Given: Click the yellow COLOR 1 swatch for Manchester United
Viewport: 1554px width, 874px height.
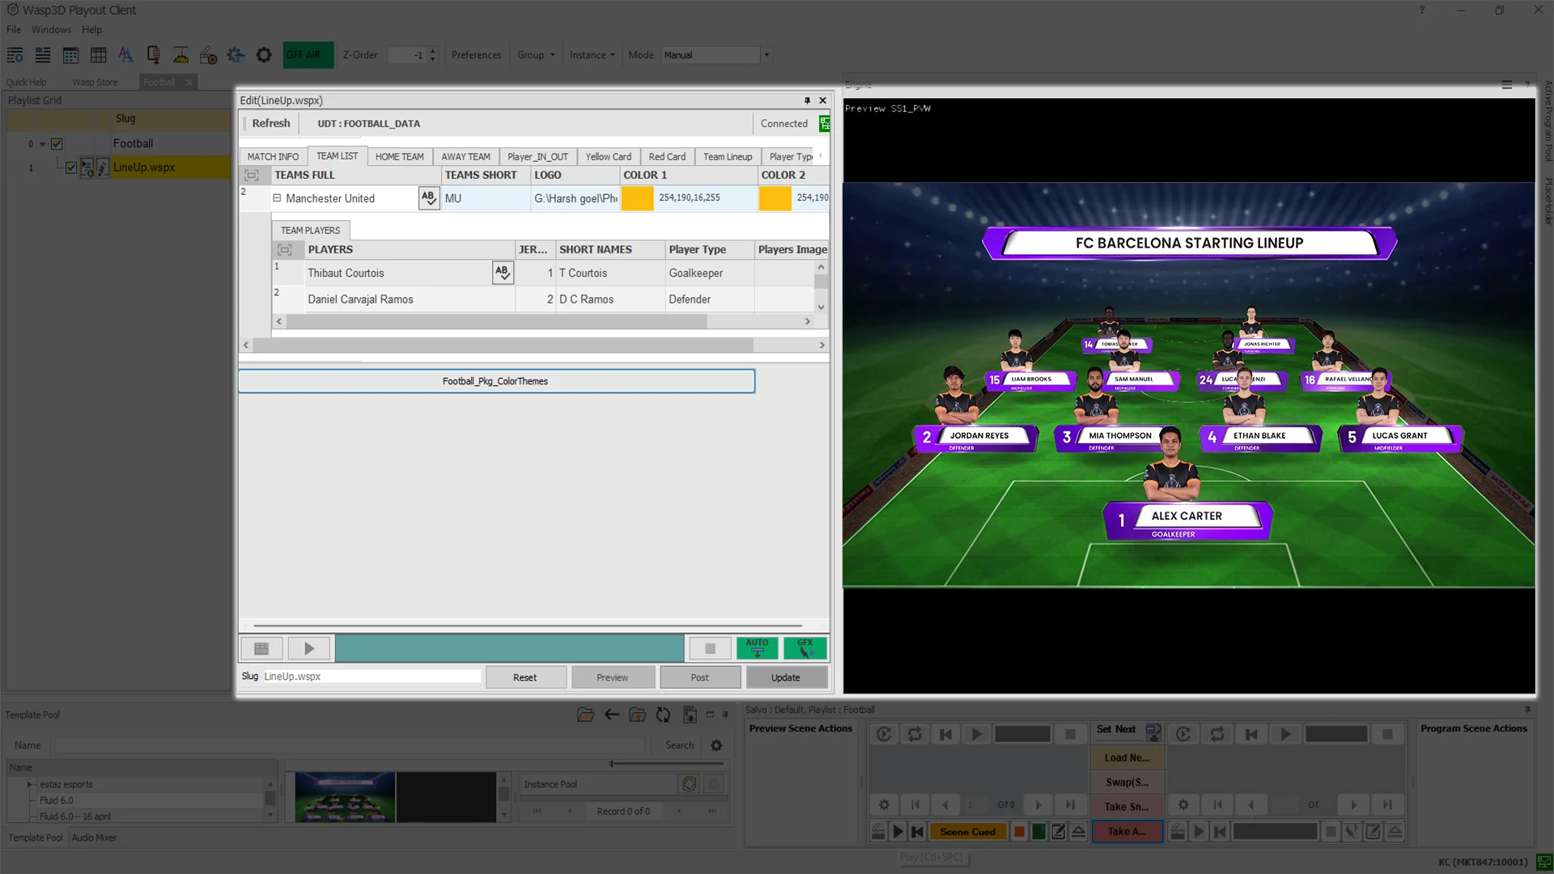Looking at the screenshot, I should click(x=637, y=197).
